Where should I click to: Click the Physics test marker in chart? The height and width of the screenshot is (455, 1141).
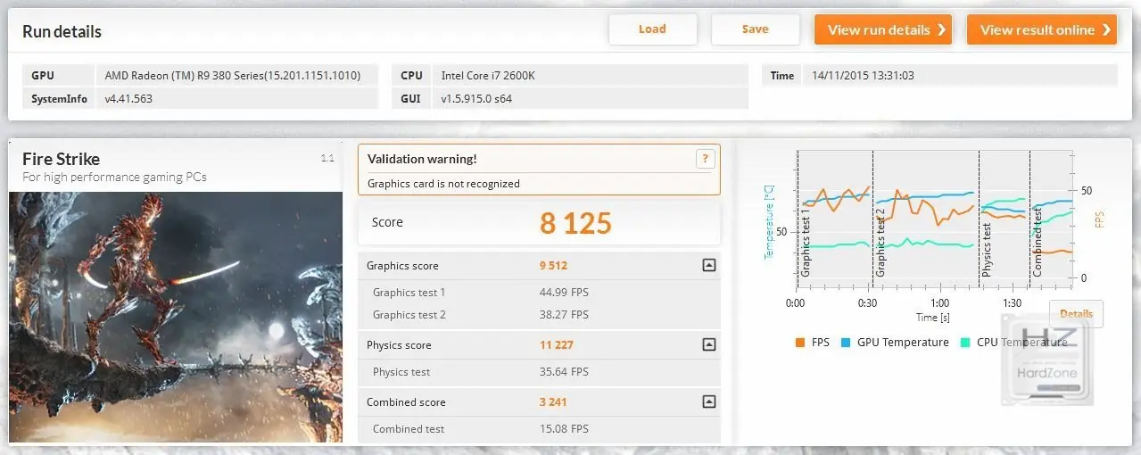987,249
